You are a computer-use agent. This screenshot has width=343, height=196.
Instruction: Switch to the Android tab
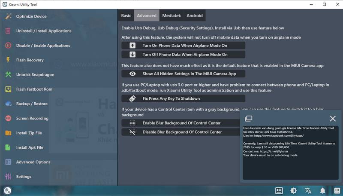(195, 15)
